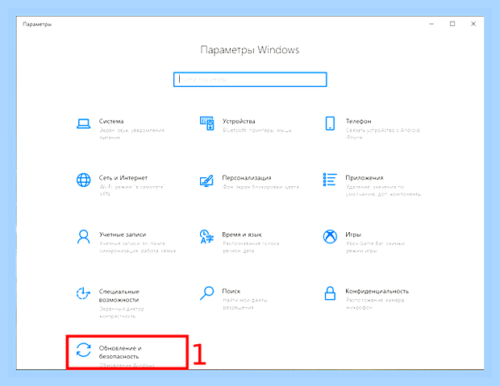Image resolution: width=500 pixels, height=386 pixels.
Task: Open the Учетные записи person icon
Action: [84, 237]
